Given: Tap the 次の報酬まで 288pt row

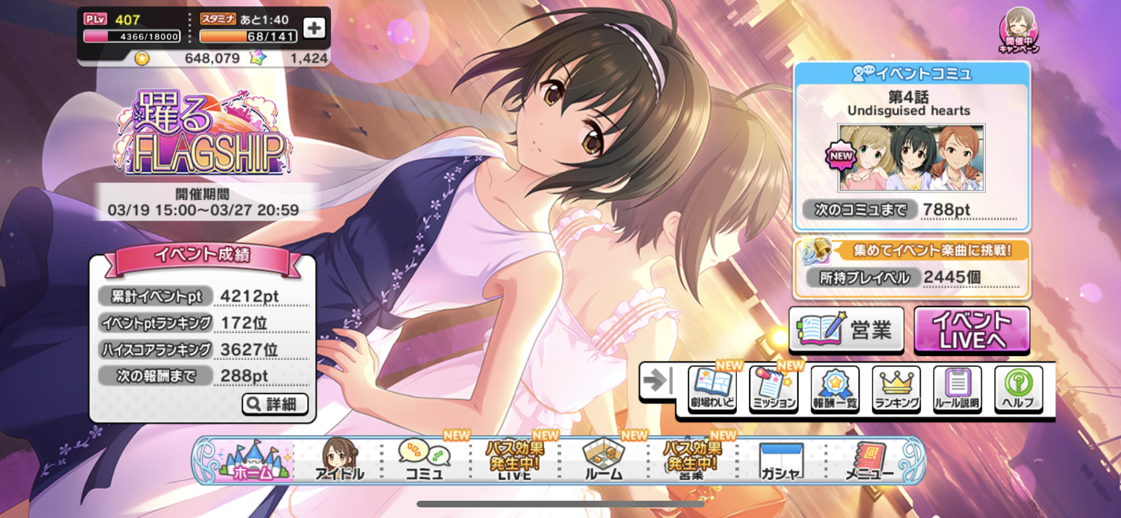Looking at the screenshot, I should tap(203, 376).
